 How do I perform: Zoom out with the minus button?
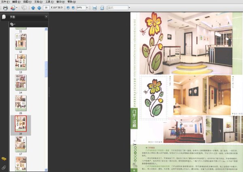[68, 8]
